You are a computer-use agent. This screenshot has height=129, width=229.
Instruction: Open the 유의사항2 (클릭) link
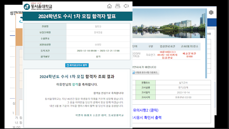point(146,110)
